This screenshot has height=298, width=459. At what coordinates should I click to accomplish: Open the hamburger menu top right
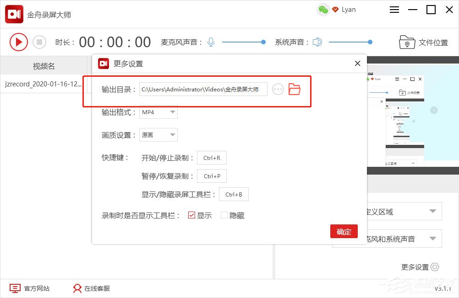394,9
